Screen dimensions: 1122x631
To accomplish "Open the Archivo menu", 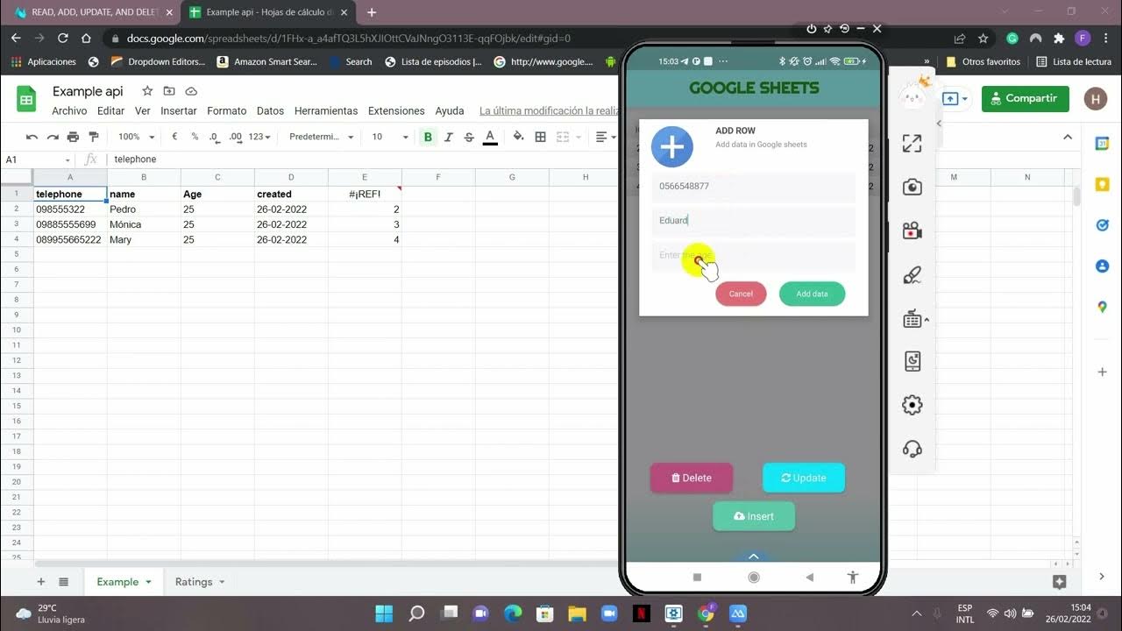I will coord(69,111).
